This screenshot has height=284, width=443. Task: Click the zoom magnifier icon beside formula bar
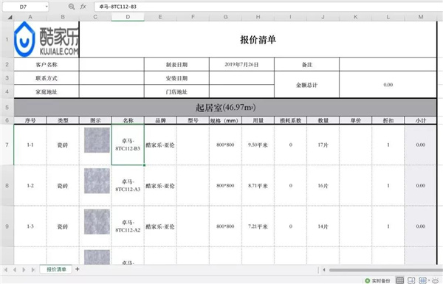tap(72, 7)
